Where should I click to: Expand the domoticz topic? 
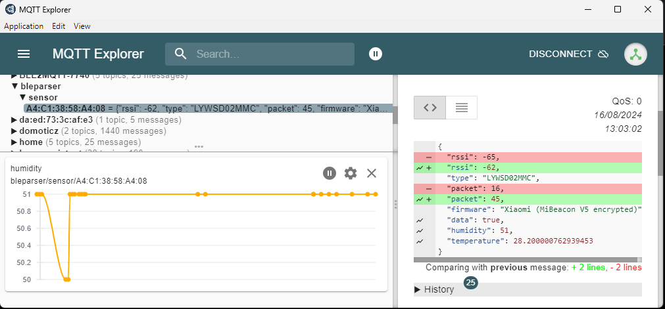click(x=14, y=131)
